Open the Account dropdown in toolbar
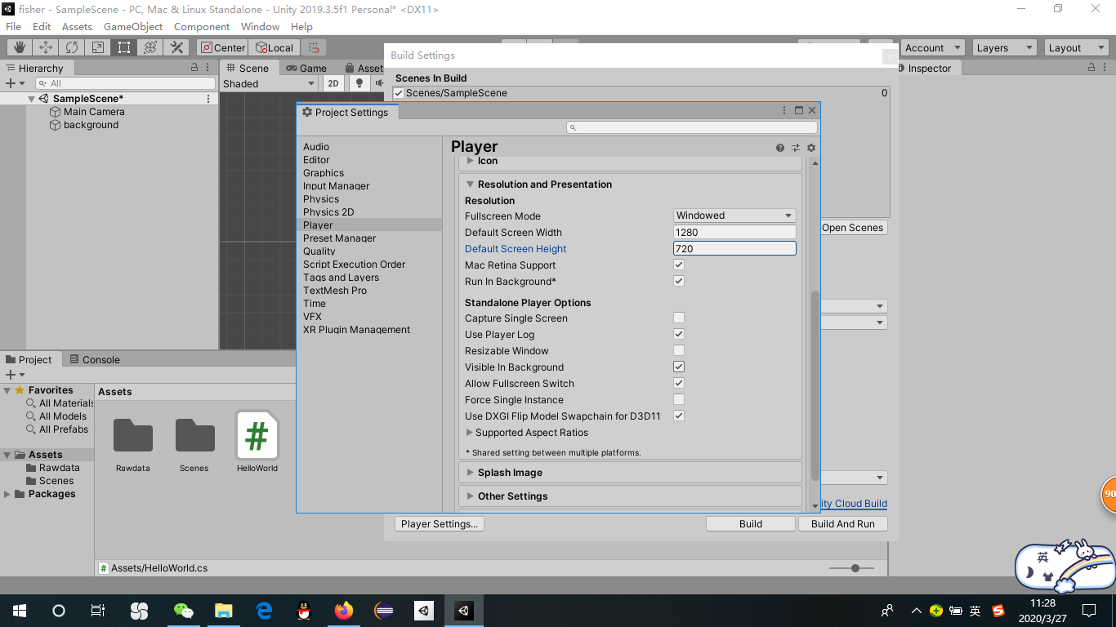The width and height of the screenshot is (1116, 627). (932, 48)
